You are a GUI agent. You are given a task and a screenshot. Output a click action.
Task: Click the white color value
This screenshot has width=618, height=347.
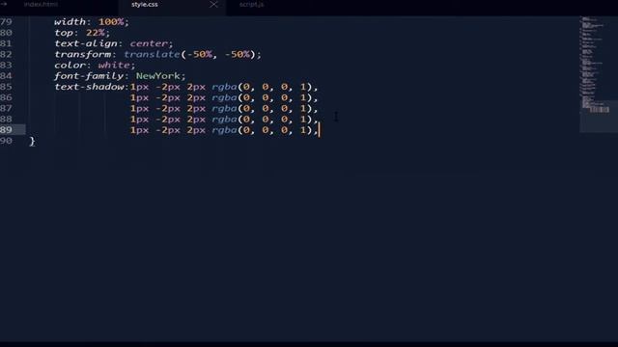[114, 65]
